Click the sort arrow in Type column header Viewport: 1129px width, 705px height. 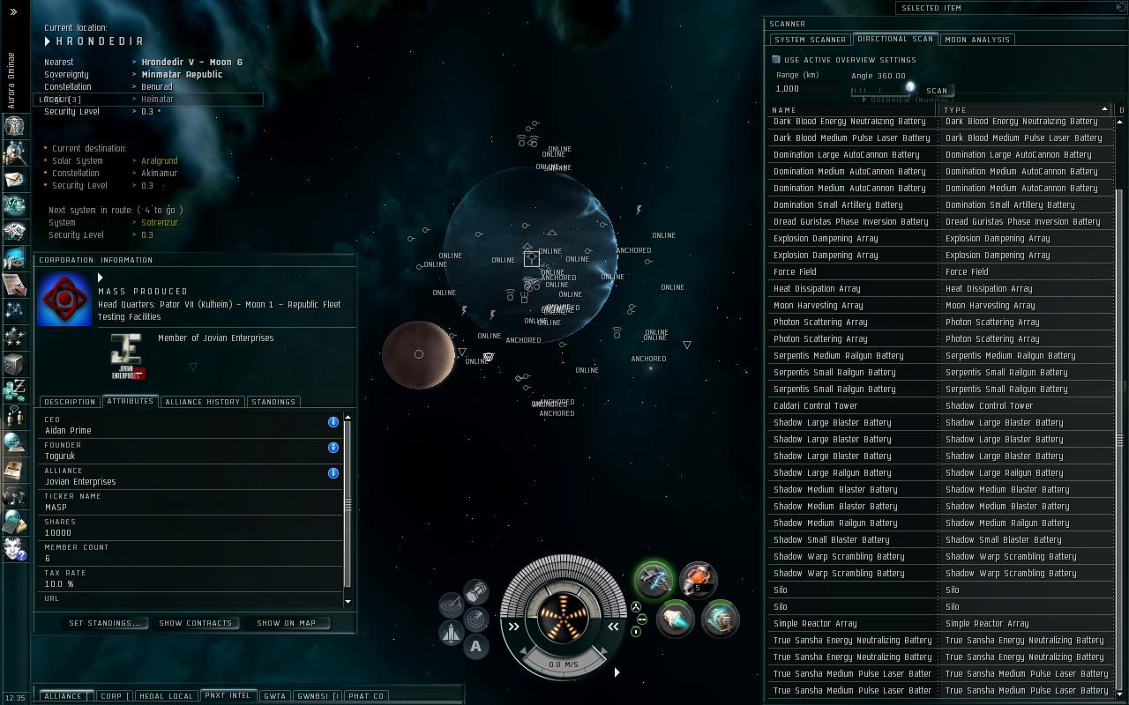tap(1104, 109)
